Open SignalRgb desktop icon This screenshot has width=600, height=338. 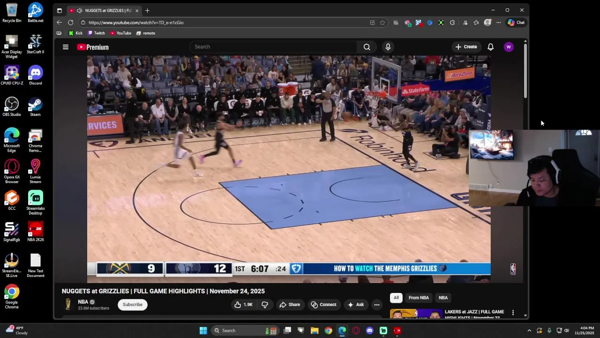pyautogui.click(x=12, y=232)
